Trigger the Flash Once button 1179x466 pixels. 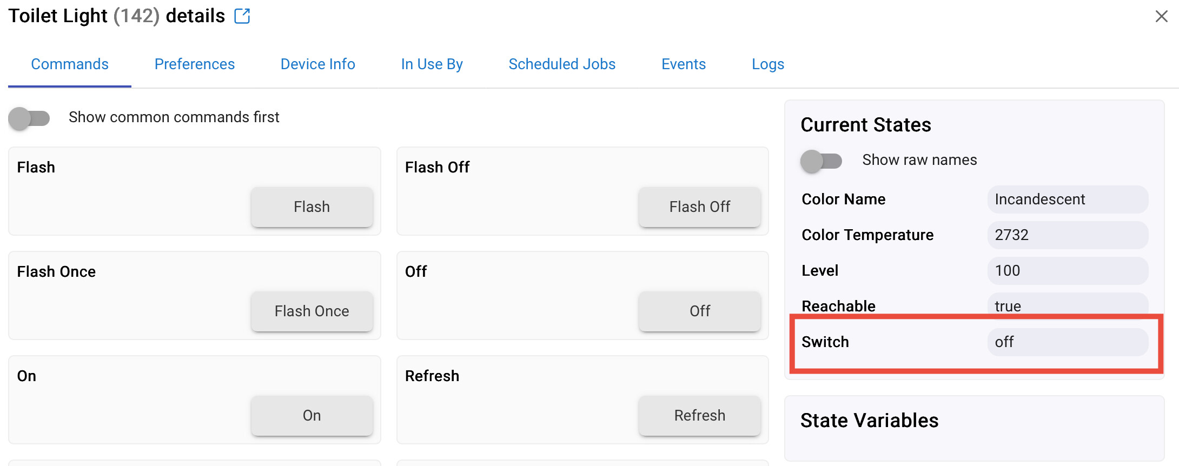pos(312,311)
